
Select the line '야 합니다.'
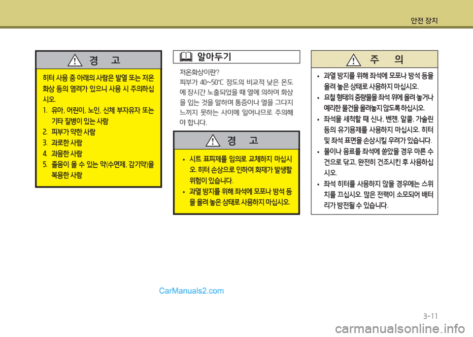point(193,123)
